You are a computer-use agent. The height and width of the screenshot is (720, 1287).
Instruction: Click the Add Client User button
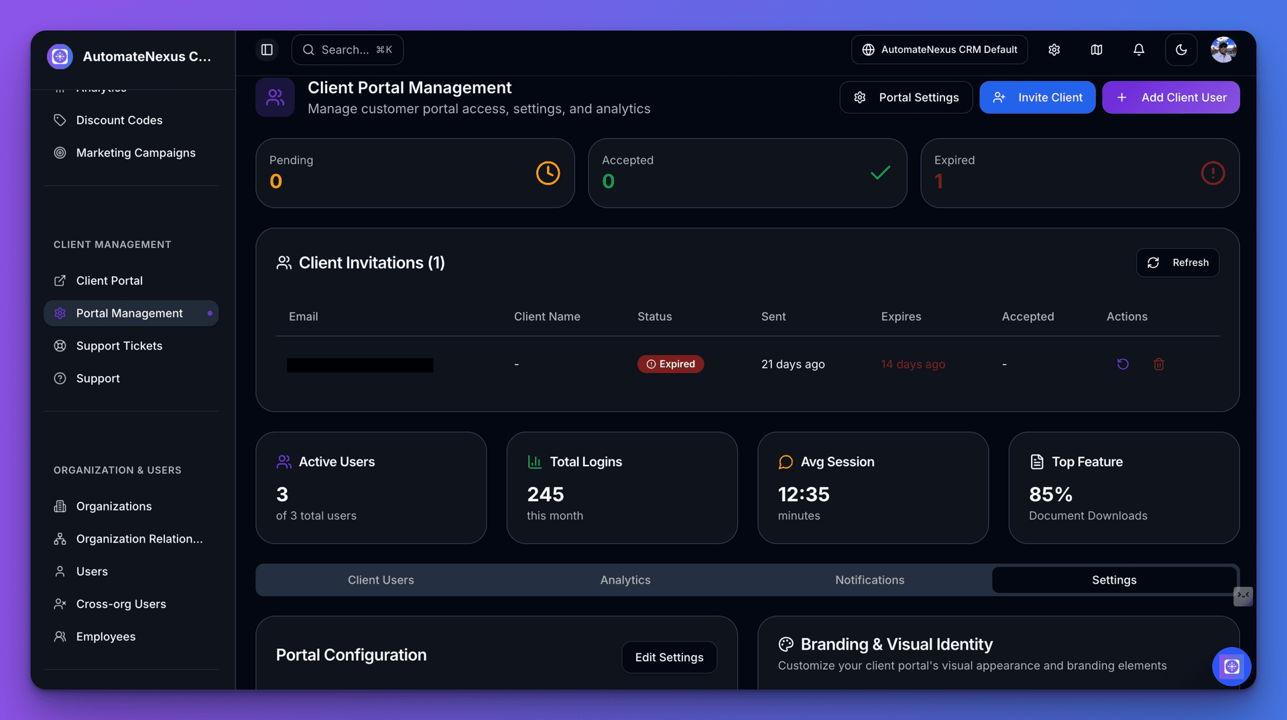[x=1170, y=97]
